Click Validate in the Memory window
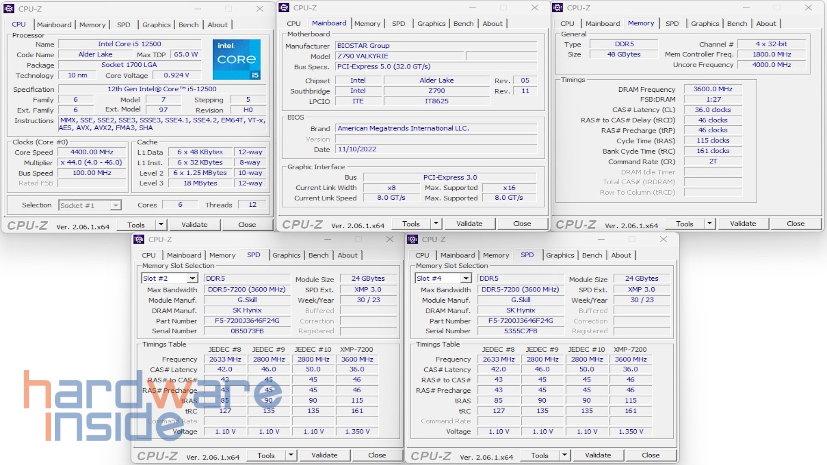Image resolution: width=827 pixels, height=465 pixels. pyautogui.click(x=743, y=223)
